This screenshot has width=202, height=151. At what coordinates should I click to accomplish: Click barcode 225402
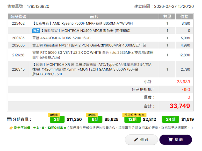pos(18,23)
